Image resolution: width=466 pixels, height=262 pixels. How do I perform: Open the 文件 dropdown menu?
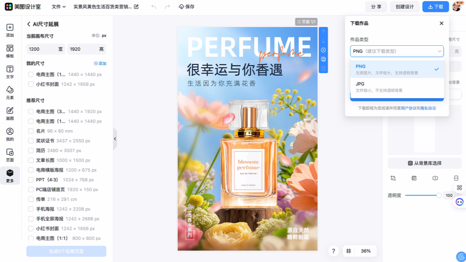point(59,7)
